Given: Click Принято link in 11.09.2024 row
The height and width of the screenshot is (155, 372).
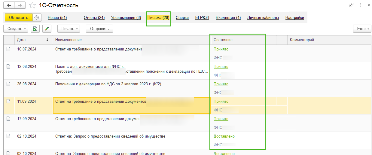Looking at the screenshot, I should [x=221, y=101].
